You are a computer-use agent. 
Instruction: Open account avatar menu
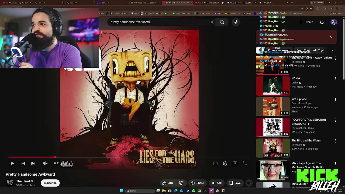click(x=334, y=22)
